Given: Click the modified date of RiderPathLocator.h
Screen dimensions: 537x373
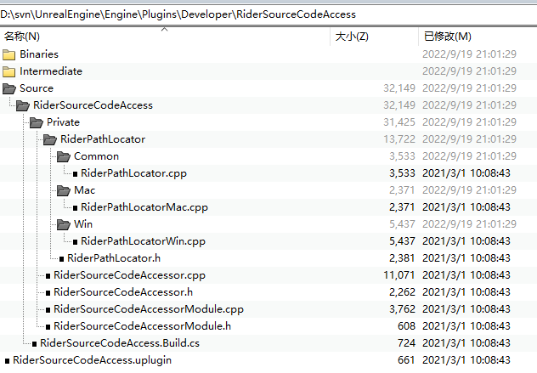Looking at the screenshot, I should [x=466, y=258].
